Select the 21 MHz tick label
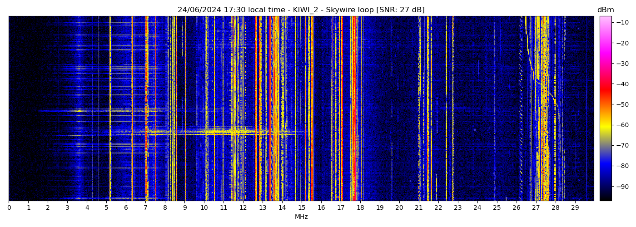 click(x=419, y=207)
